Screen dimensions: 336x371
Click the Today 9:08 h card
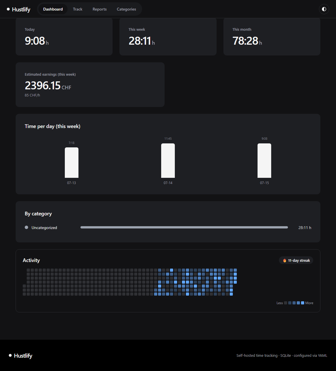click(64, 37)
